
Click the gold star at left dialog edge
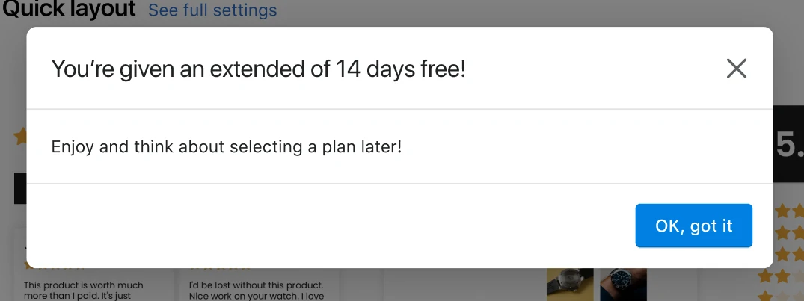coord(20,137)
